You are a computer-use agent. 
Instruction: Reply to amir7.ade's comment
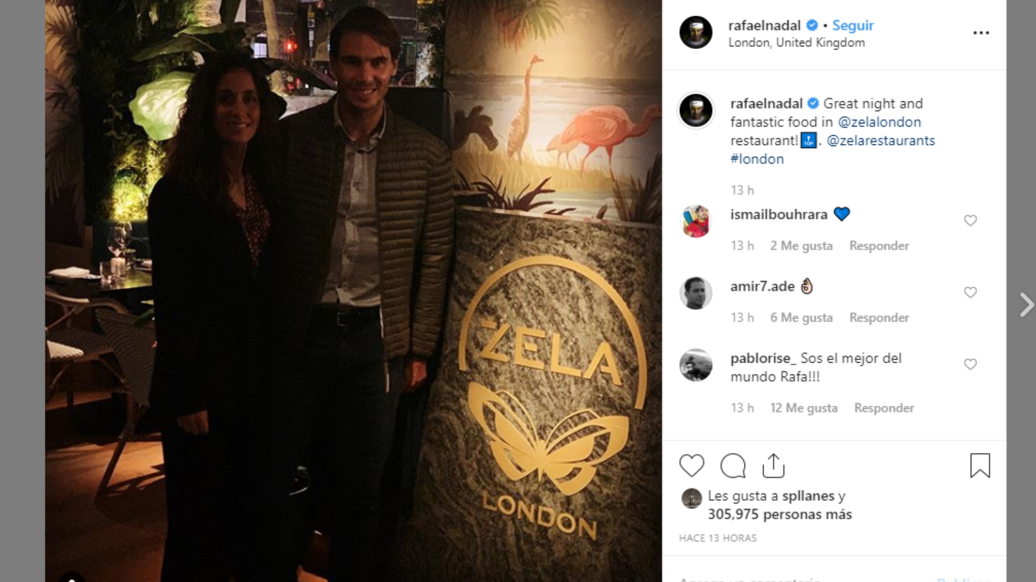[879, 317]
